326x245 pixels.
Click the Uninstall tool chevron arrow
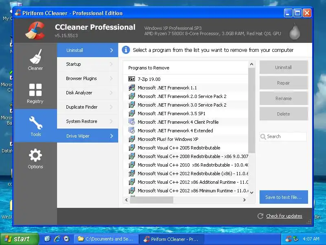(x=112, y=50)
